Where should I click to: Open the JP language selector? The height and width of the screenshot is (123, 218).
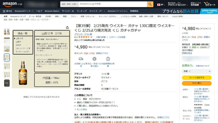[x=160, y=4]
